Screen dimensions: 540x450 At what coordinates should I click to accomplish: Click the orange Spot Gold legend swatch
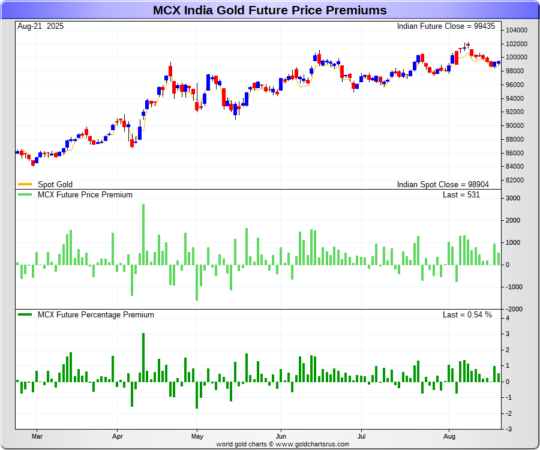coord(25,185)
